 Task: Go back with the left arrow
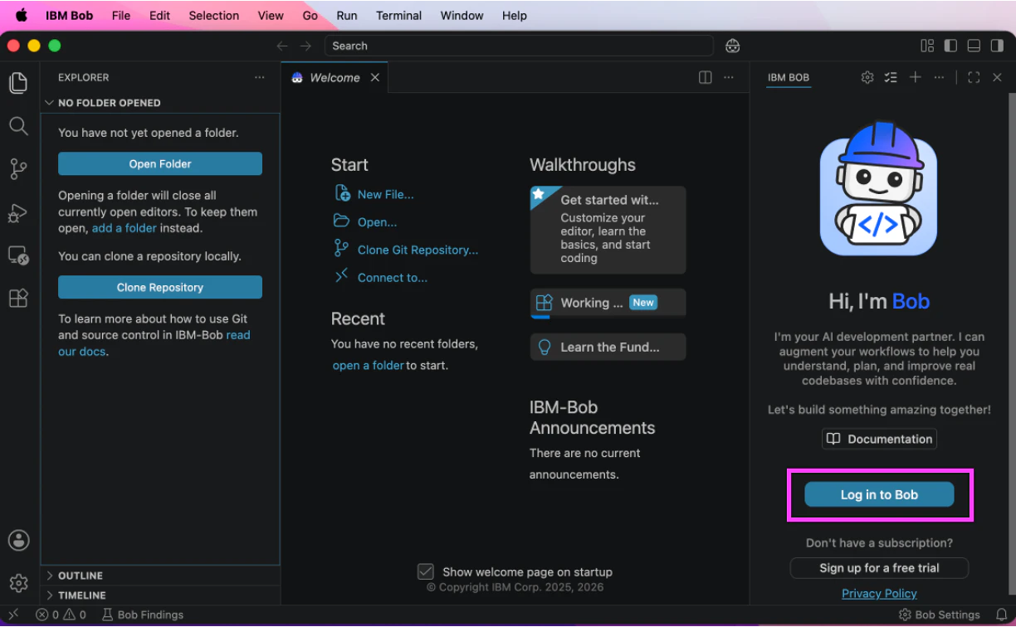pos(282,46)
